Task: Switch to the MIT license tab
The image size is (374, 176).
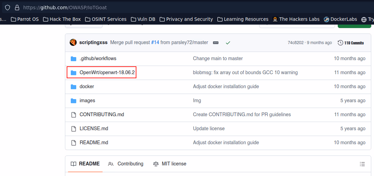Action: (x=170, y=164)
